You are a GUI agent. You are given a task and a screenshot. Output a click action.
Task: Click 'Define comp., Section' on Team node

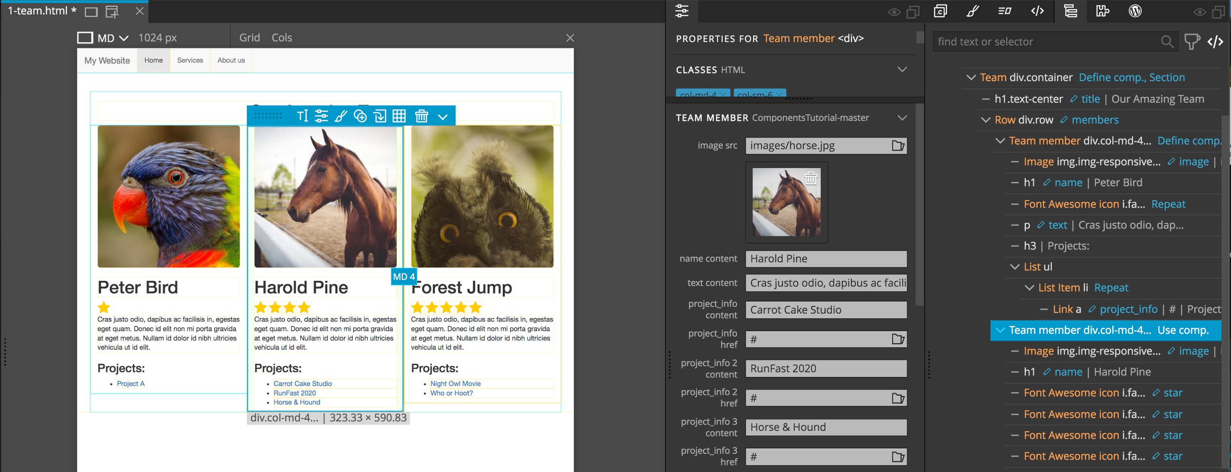(x=1131, y=77)
